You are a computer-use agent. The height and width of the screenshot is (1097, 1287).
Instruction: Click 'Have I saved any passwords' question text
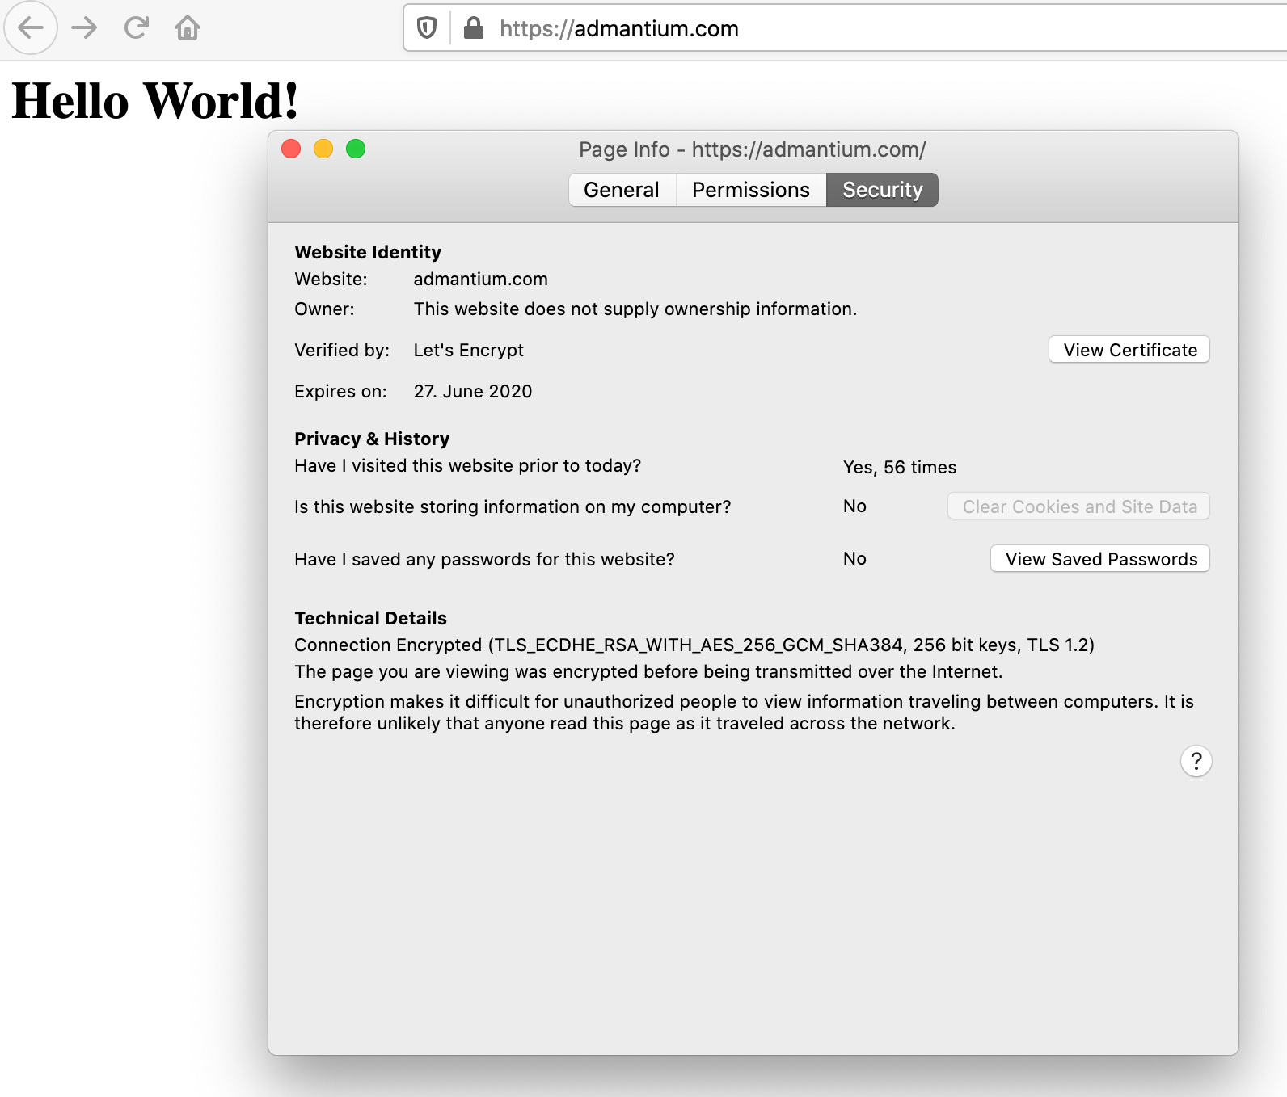484,560
